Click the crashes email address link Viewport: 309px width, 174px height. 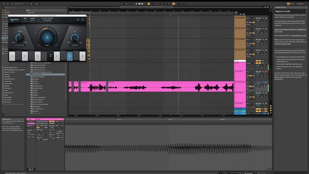298,35
